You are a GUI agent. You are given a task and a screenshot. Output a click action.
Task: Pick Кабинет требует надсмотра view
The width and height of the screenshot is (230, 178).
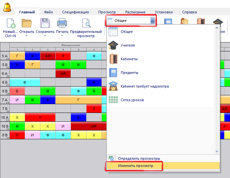[144, 86]
